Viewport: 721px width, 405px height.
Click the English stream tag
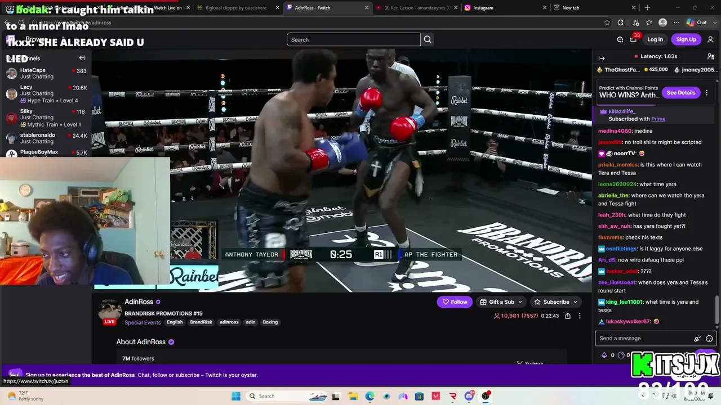pos(175,322)
